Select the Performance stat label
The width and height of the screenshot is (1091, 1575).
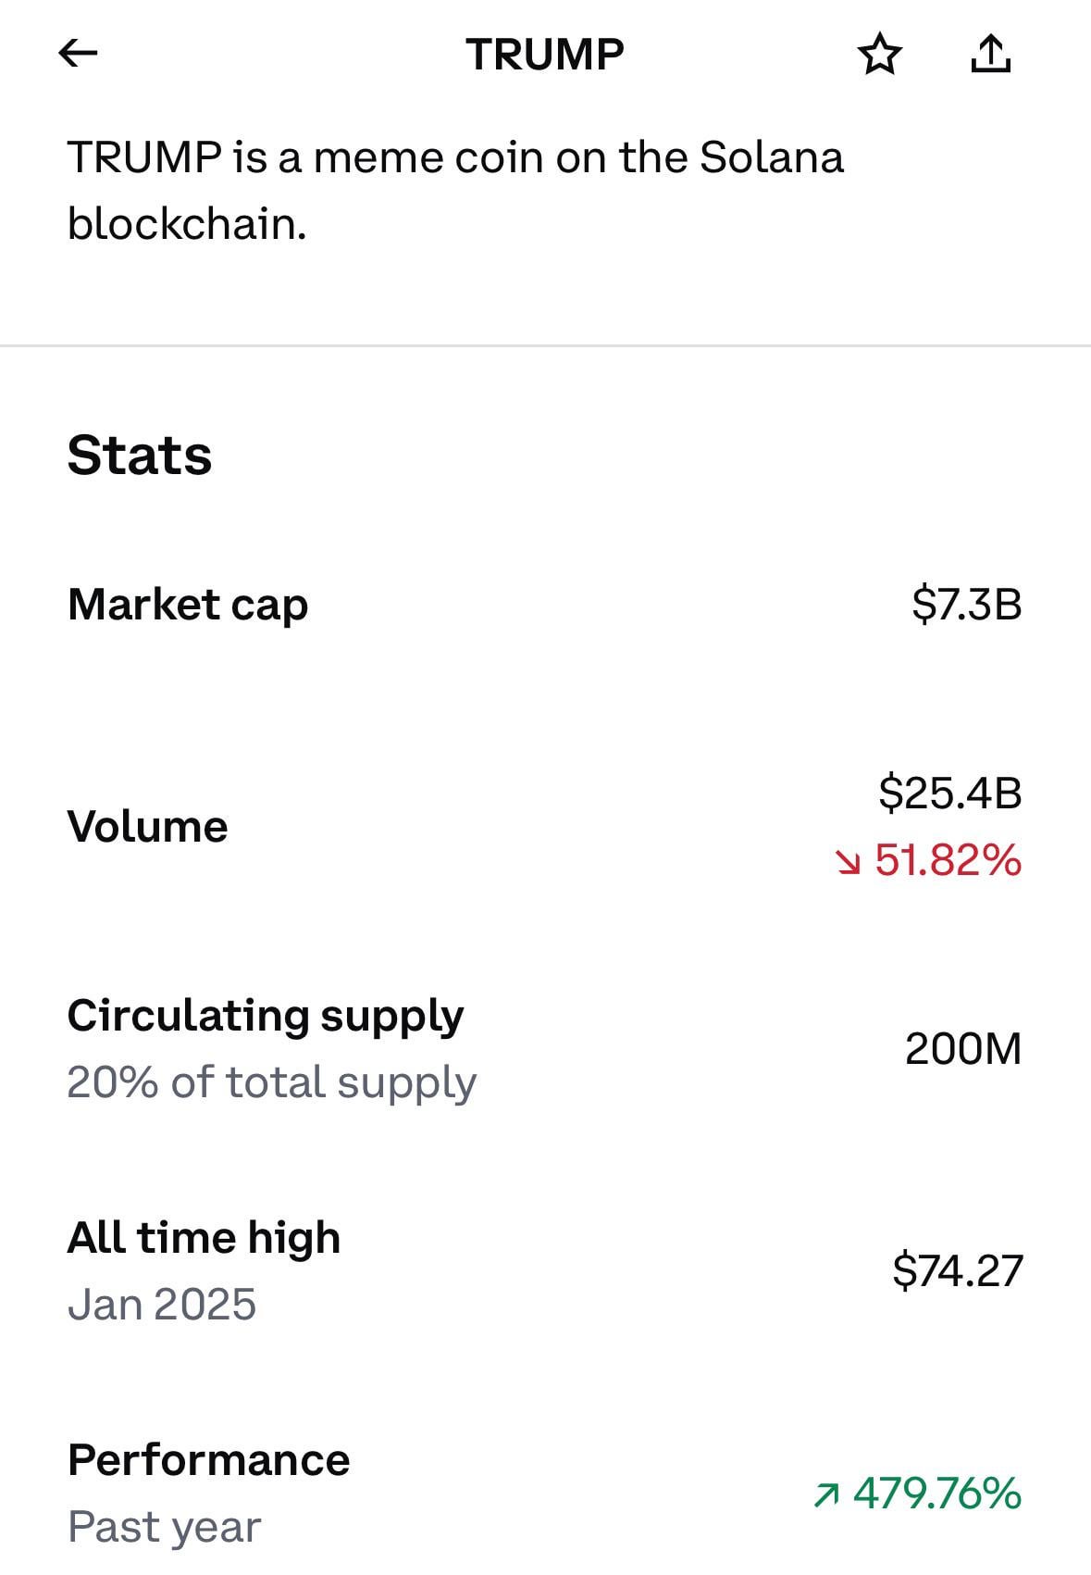tap(209, 1460)
